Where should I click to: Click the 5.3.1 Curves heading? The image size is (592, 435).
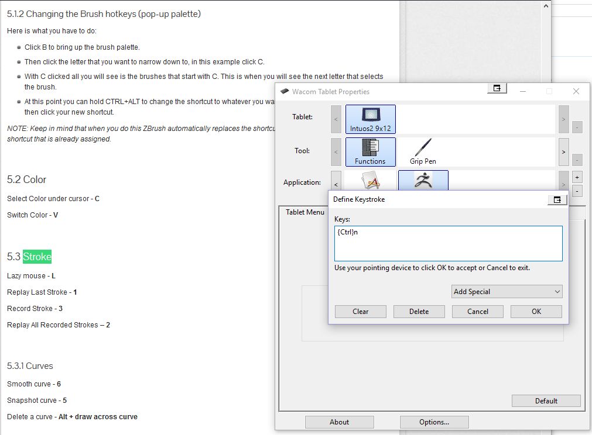[x=30, y=366]
